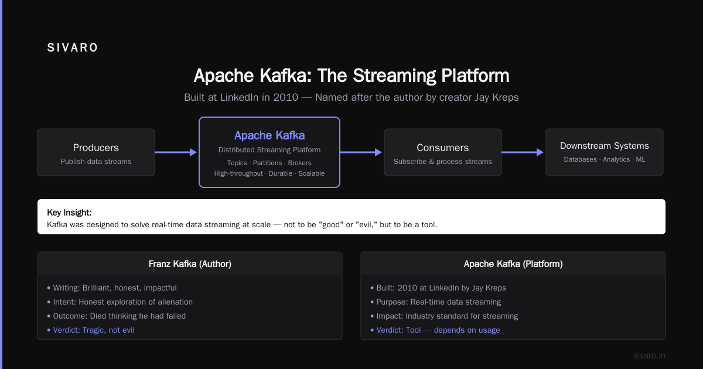Click 'Publish data streams' caption

click(96, 162)
